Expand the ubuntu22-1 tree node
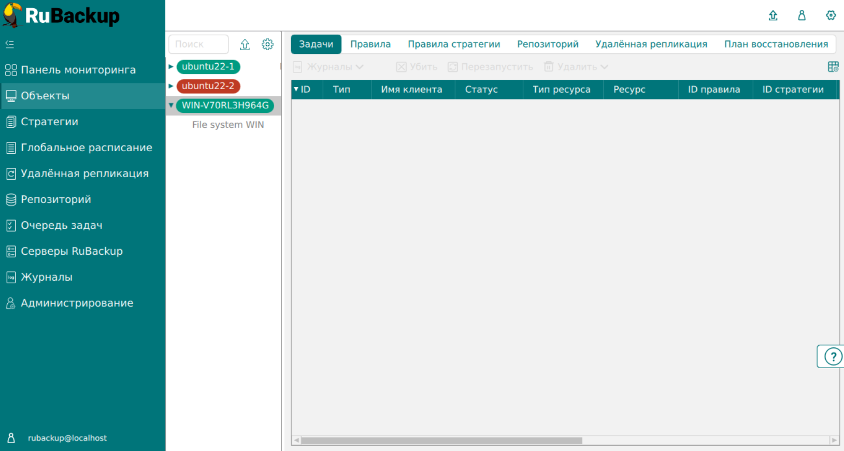The width and height of the screenshot is (844, 451). coord(171,67)
